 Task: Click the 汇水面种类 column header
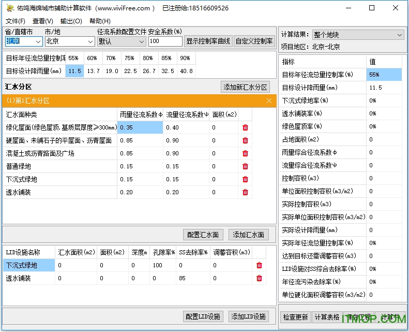tap(60, 114)
